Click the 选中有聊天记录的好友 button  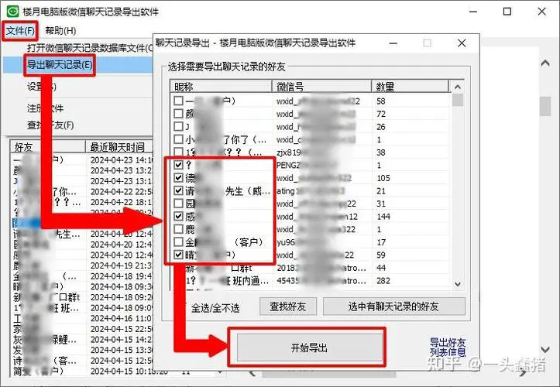394,307
